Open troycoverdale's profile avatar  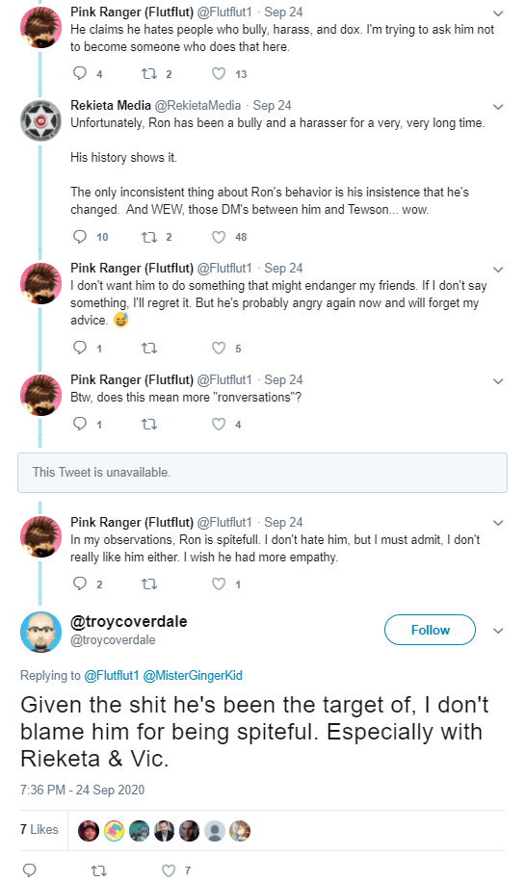(x=41, y=633)
